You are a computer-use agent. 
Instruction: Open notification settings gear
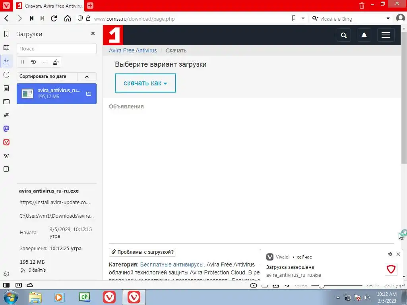390,254
